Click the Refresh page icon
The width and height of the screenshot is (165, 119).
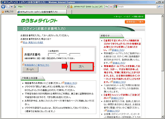(107, 7)
